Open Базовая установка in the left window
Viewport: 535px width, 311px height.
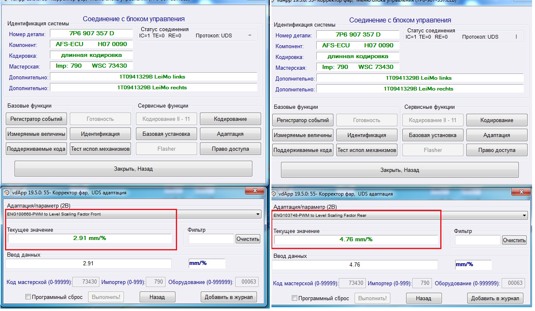click(x=166, y=134)
